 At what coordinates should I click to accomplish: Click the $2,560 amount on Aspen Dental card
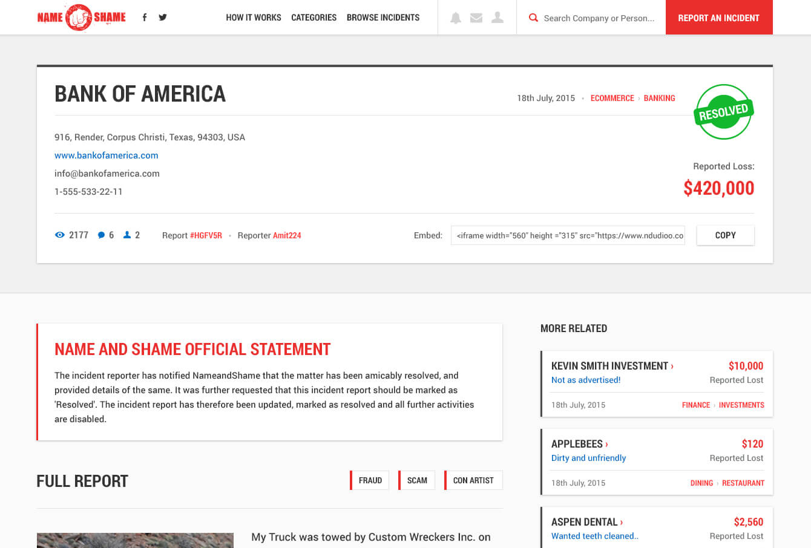pyautogui.click(x=749, y=522)
